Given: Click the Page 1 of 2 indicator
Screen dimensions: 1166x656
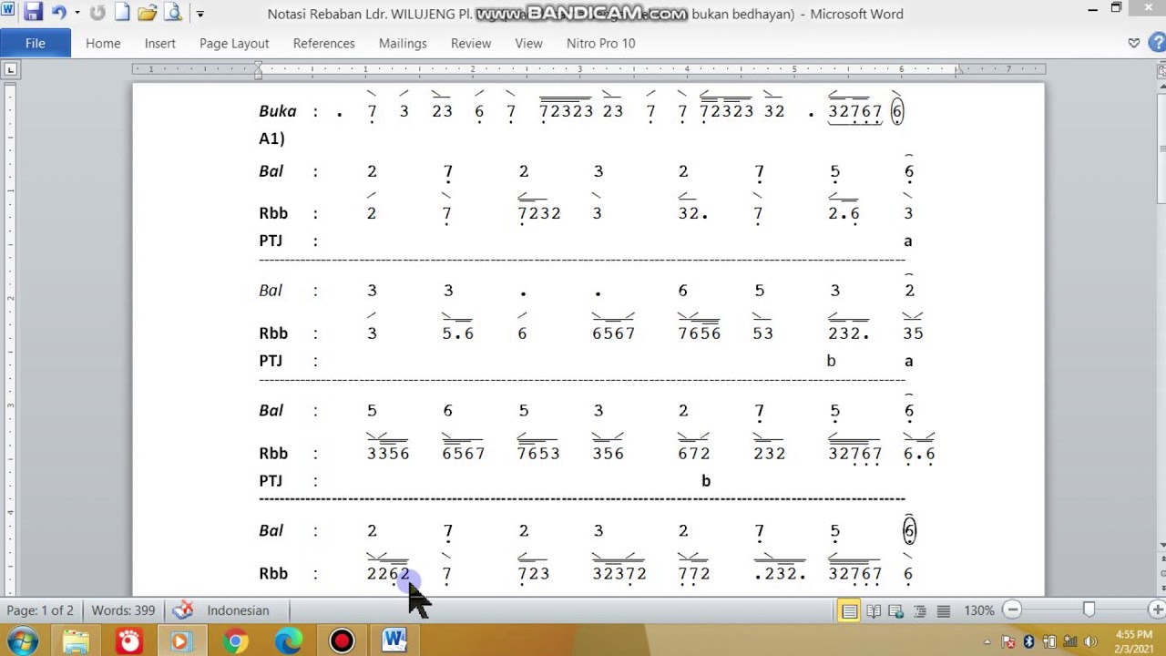Looking at the screenshot, I should (x=40, y=610).
